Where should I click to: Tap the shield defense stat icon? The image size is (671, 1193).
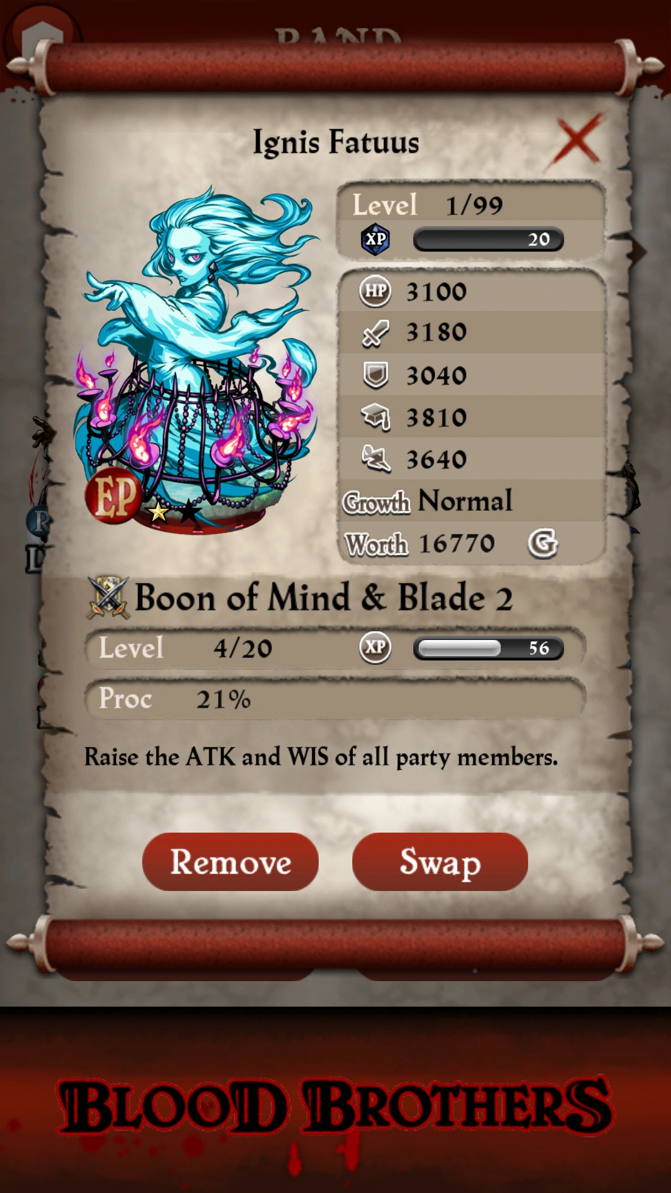tap(375, 375)
